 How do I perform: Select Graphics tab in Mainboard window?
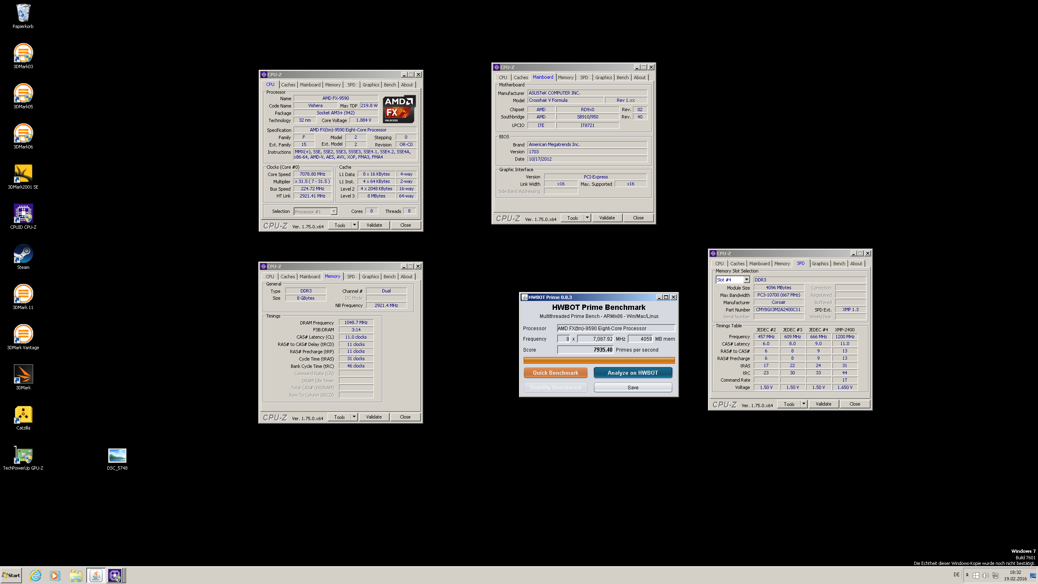point(603,77)
